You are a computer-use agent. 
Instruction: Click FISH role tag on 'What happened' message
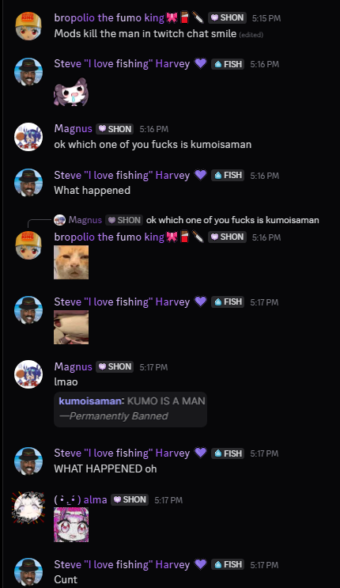tap(228, 175)
